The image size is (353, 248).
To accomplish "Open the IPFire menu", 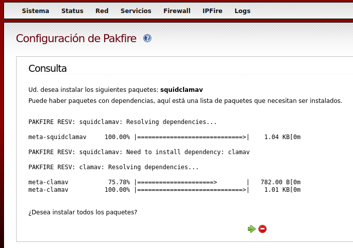I will (212, 11).
